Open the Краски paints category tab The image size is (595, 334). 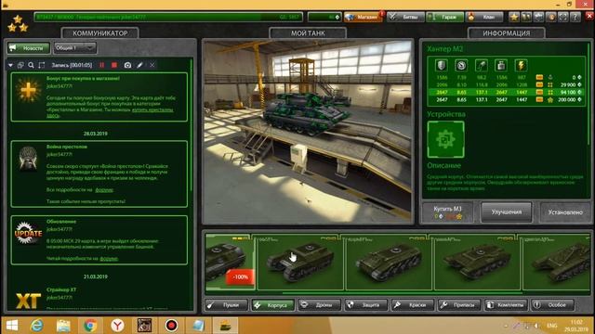coord(413,305)
